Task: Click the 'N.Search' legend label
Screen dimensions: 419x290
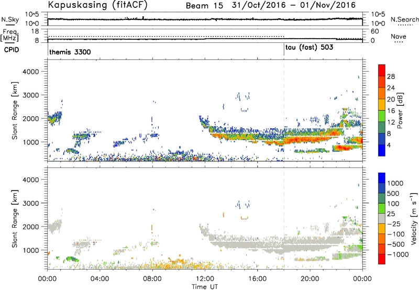Action: 404,19
